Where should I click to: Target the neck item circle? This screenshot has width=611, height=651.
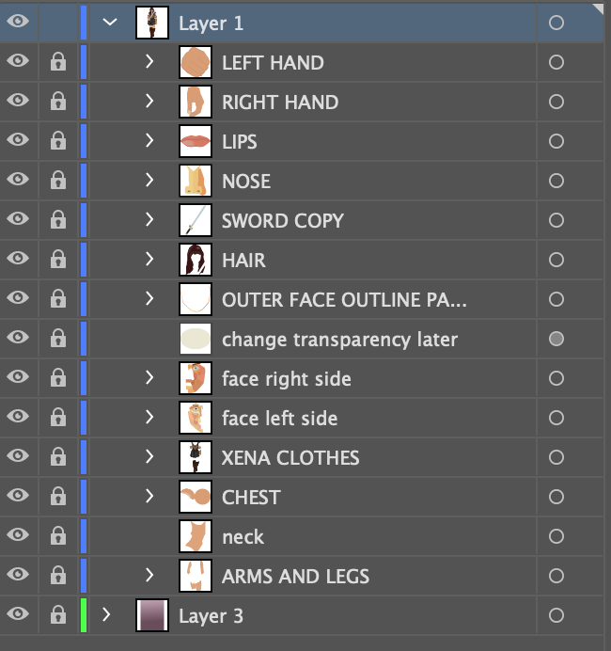click(556, 536)
